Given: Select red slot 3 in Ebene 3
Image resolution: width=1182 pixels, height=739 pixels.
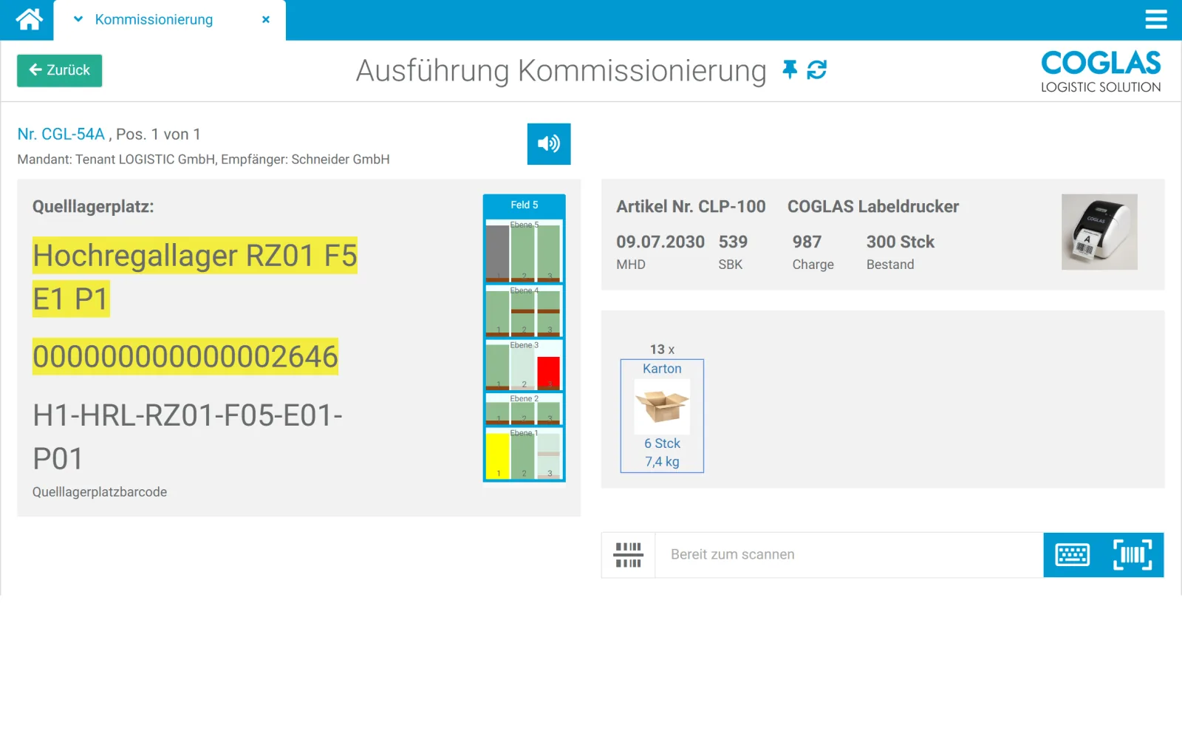Looking at the screenshot, I should pos(549,372).
